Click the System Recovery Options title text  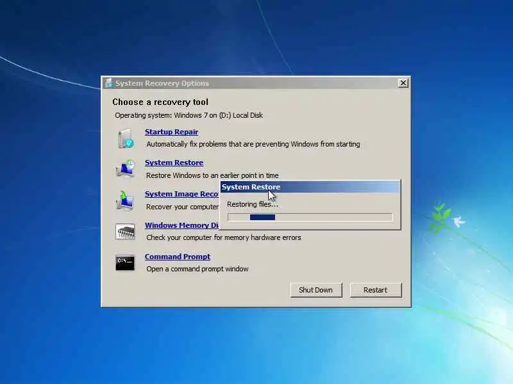[x=162, y=83]
